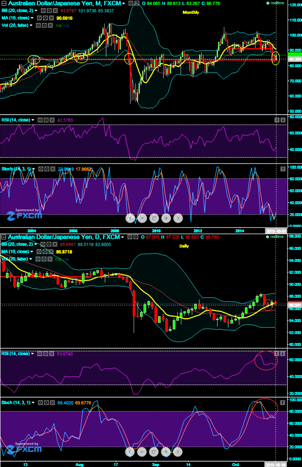Expand BB dropdown arrow on Monthly chart

36,11
